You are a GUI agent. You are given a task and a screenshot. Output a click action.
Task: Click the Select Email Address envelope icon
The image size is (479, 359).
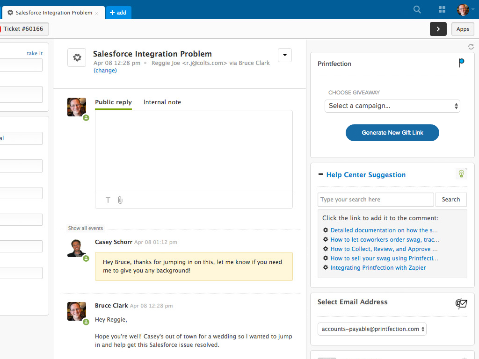tap(461, 304)
